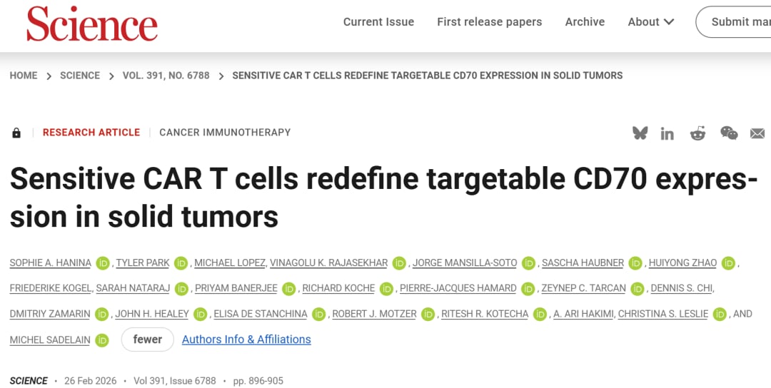Open author Tyler Park's name link
This screenshot has height=388, width=771.
coord(143,263)
